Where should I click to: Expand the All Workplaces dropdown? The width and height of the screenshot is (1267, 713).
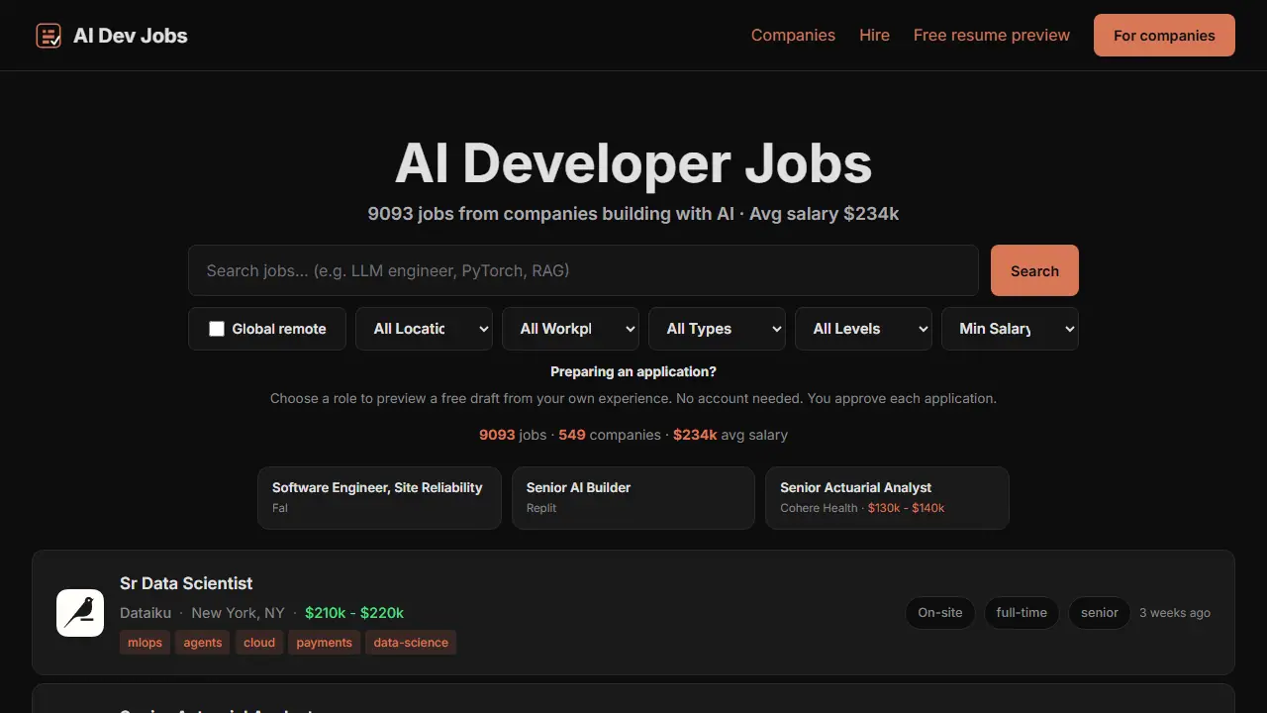point(570,329)
